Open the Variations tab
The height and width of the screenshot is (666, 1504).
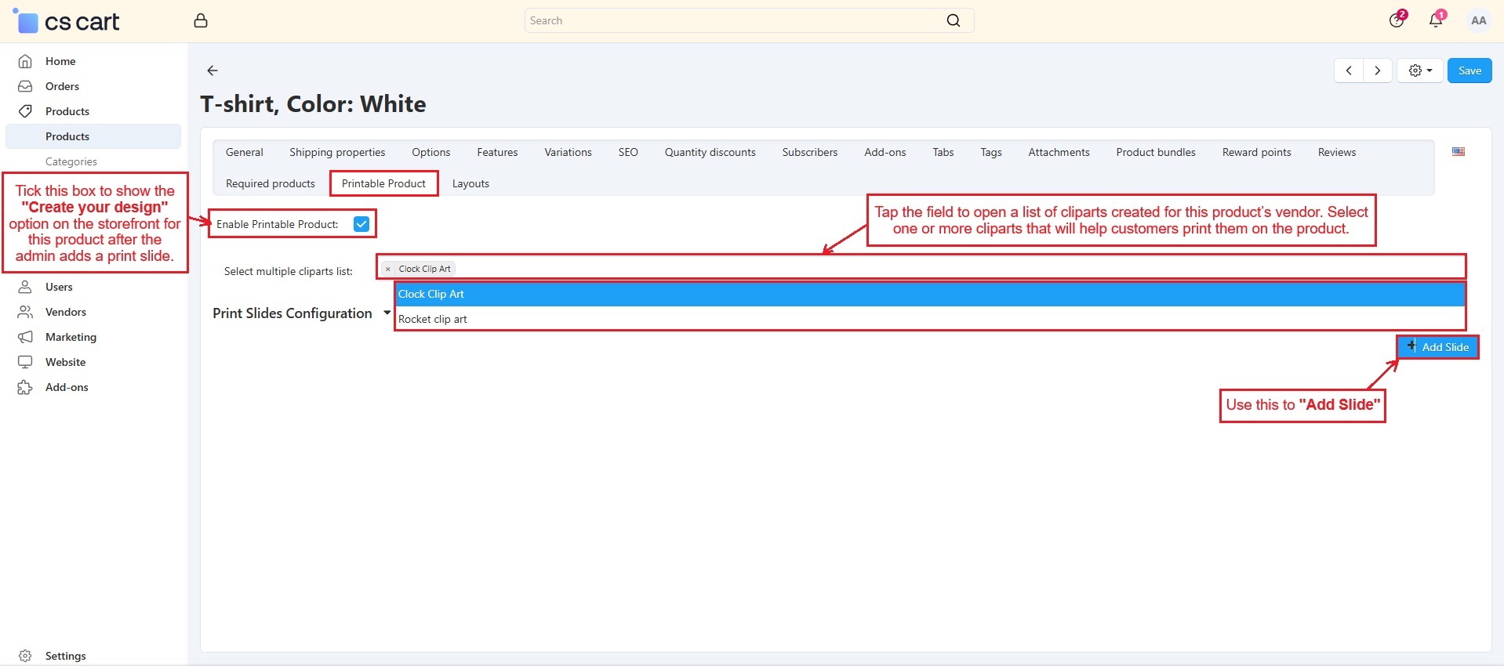coord(568,152)
